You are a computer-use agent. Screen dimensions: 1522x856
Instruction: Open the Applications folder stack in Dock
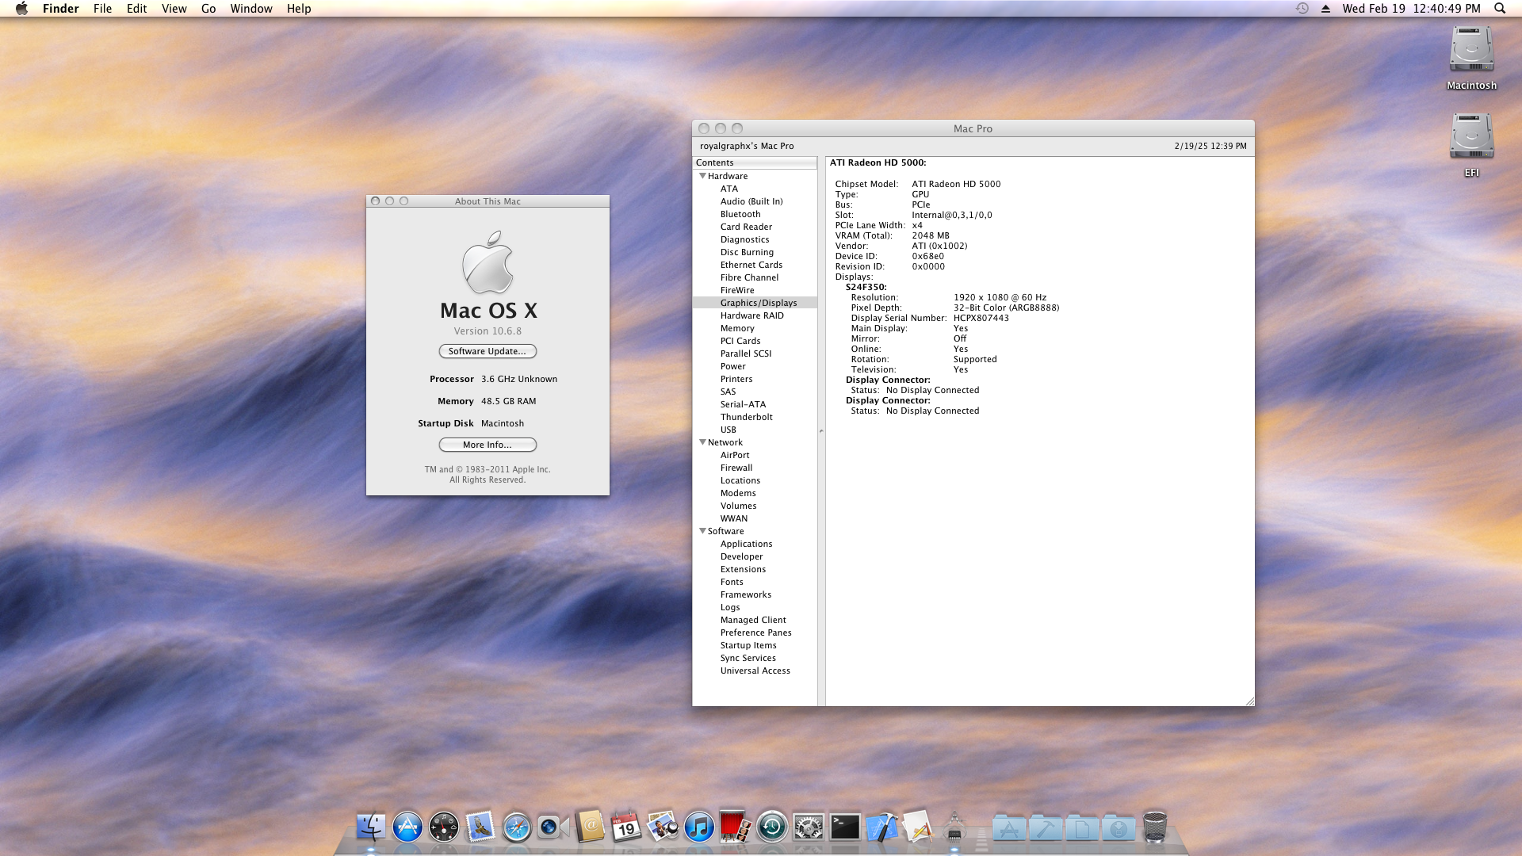pos(1009,828)
